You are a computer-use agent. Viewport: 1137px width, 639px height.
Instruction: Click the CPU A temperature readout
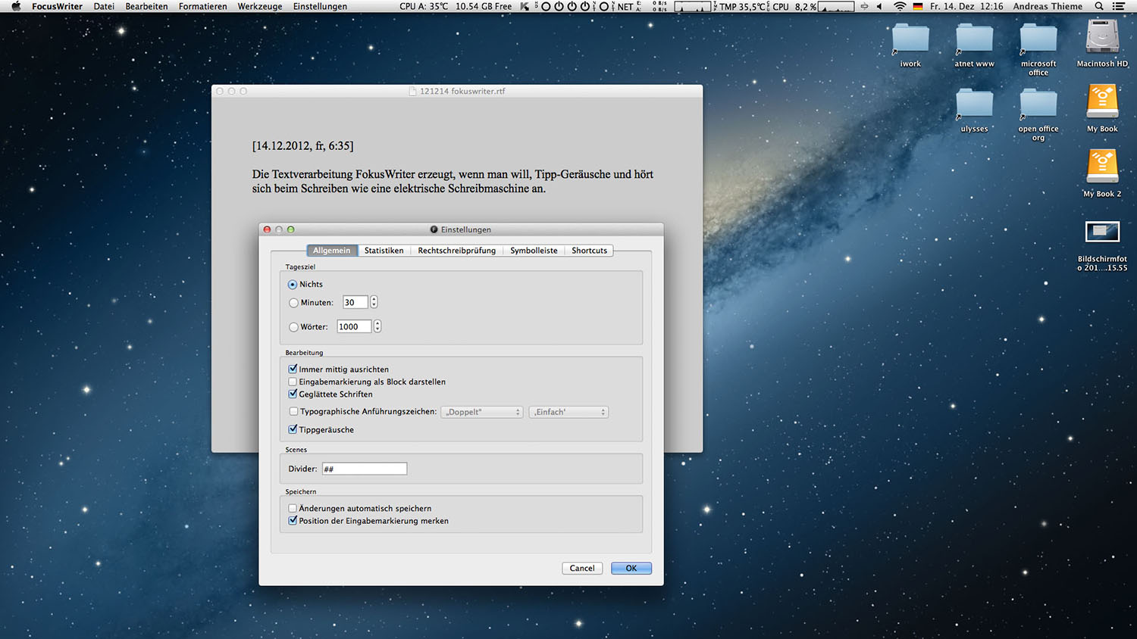[424, 6]
